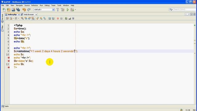Jump to Last Edit location icon

tap(7, 18)
